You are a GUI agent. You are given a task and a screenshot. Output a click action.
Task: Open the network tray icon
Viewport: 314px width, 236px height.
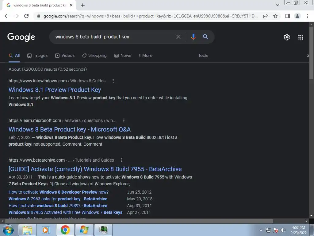(x=268, y=230)
